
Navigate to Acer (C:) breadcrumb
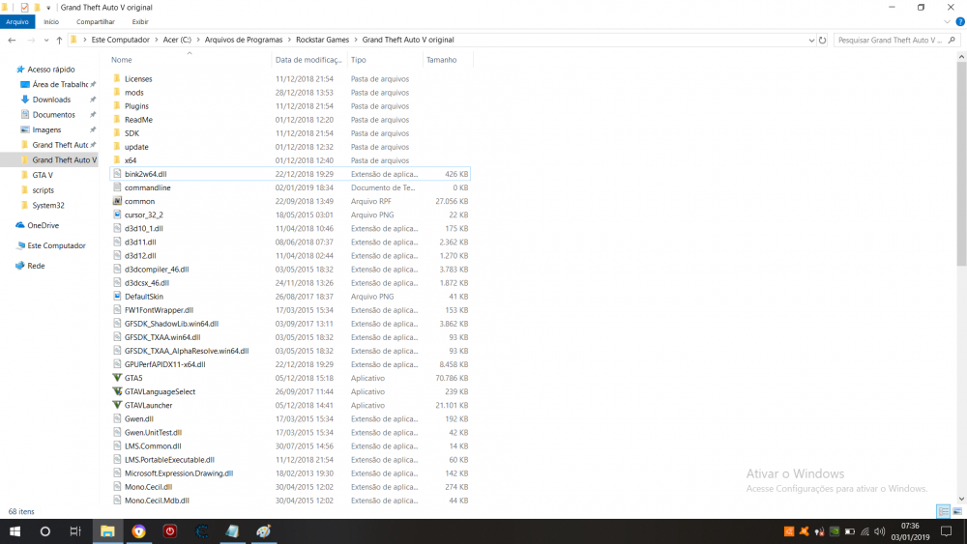[177, 40]
